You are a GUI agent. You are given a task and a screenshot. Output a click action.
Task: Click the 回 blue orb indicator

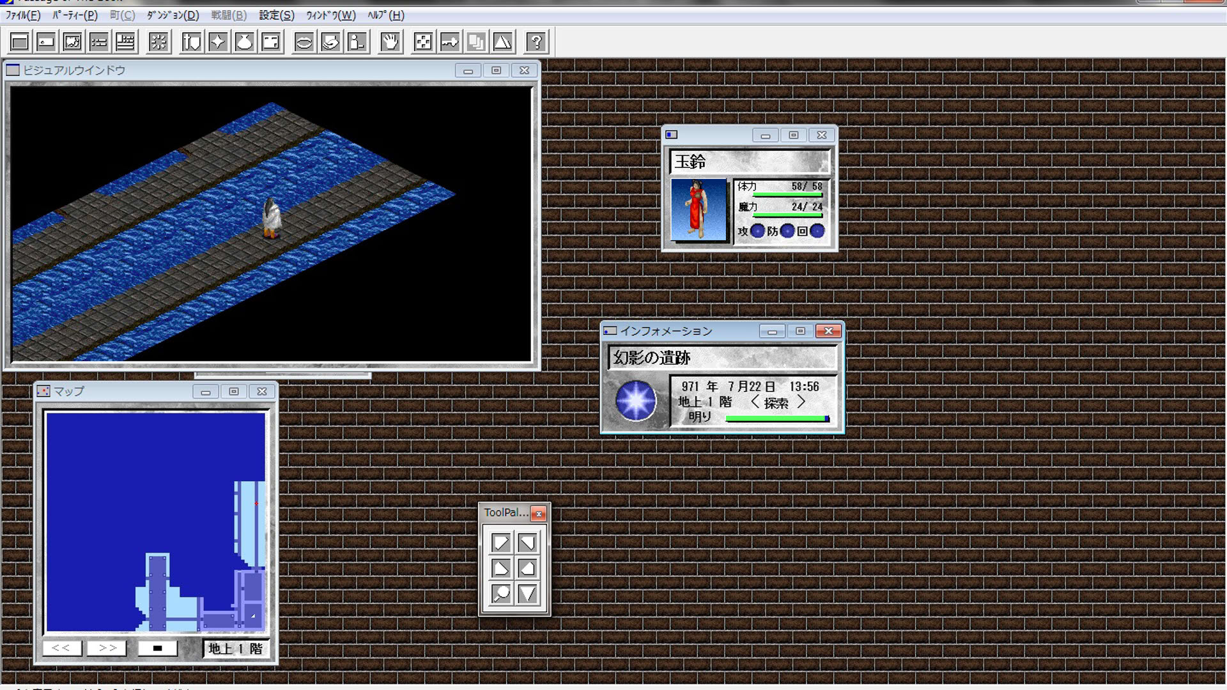817,231
